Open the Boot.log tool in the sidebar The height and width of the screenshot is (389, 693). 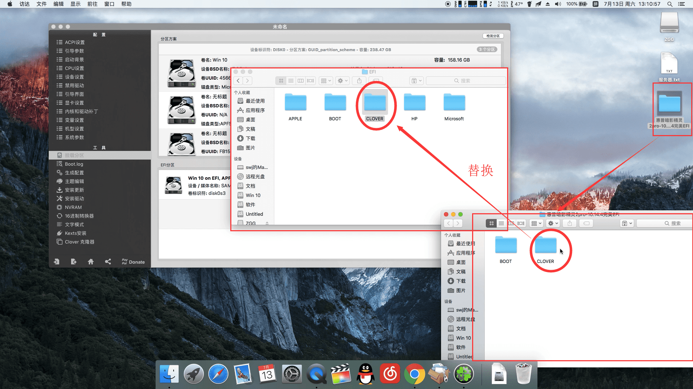[x=74, y=164]
